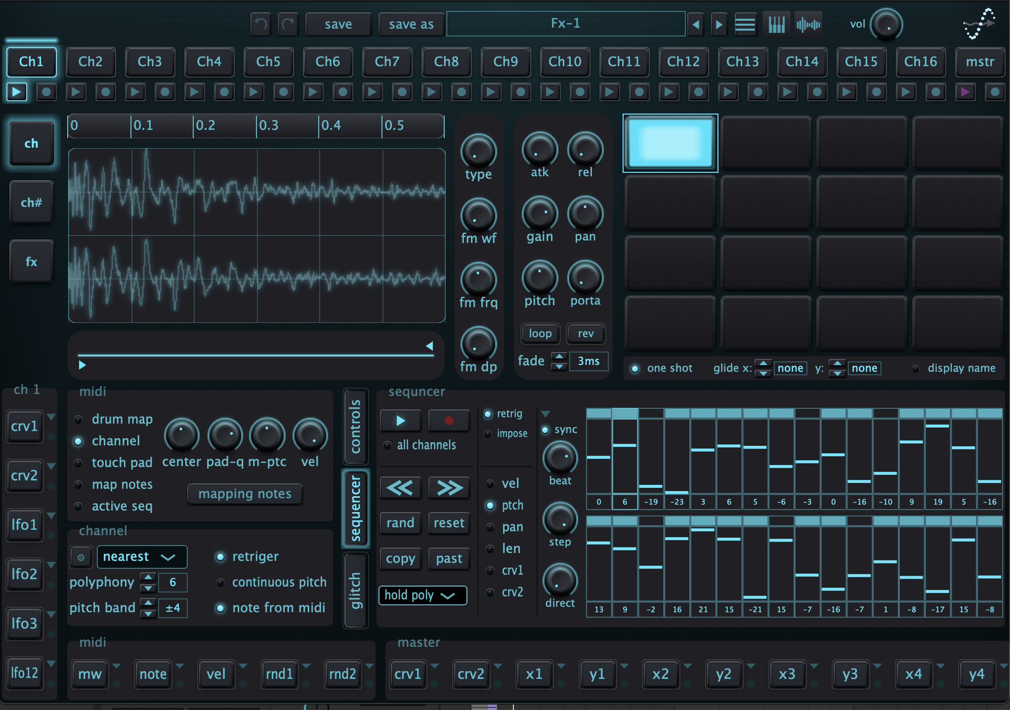Click the lit top-left pad

coord(671,143)
